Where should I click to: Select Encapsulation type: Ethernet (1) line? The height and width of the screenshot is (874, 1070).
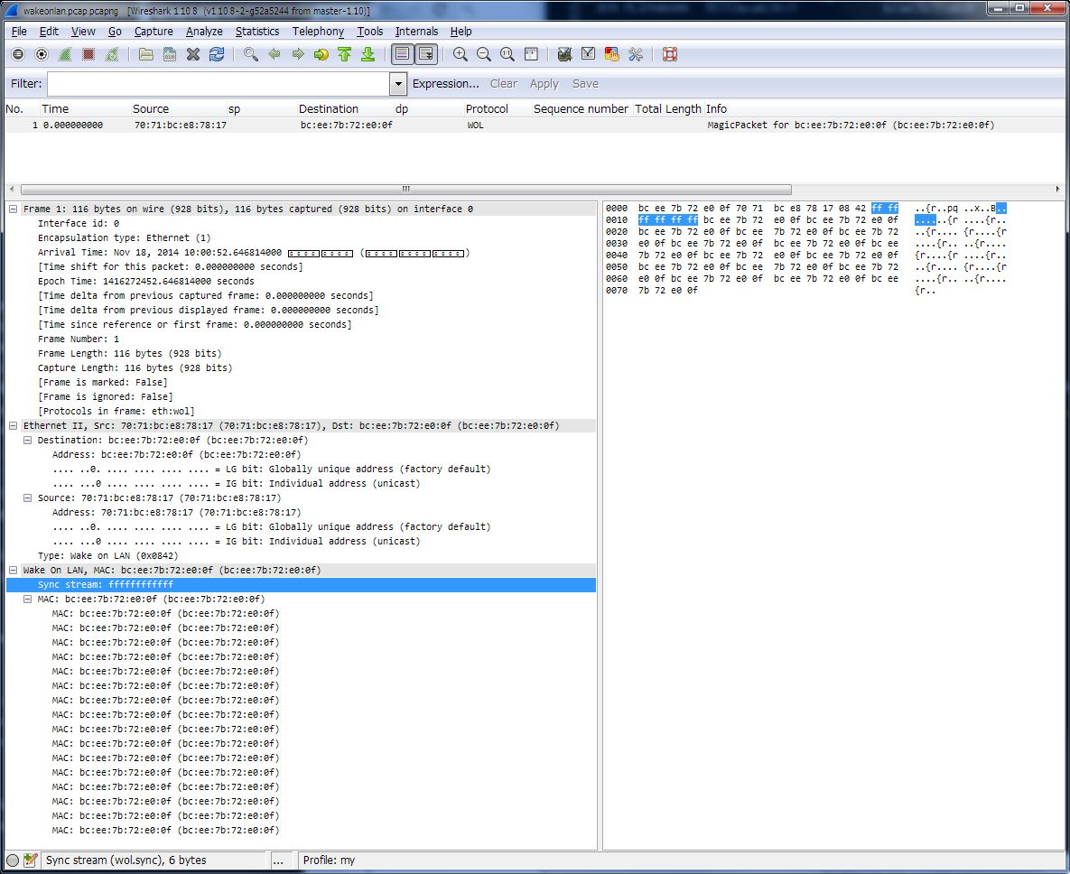[x=125, y=238]
